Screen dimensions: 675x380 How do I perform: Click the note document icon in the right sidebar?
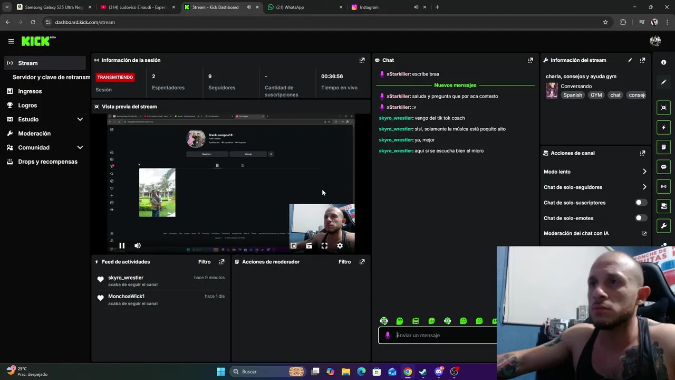(x=663, y=147)
